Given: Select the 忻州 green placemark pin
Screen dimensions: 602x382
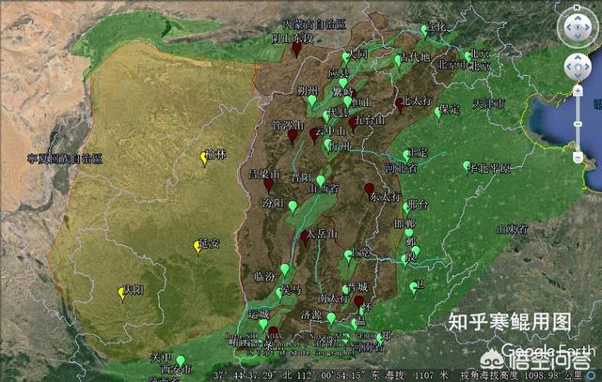Looking at the screenshot, I should coord(327,145).
